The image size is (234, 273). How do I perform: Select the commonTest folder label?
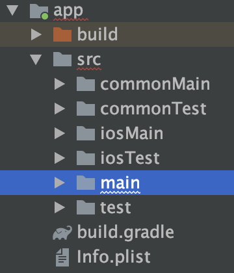153,109
